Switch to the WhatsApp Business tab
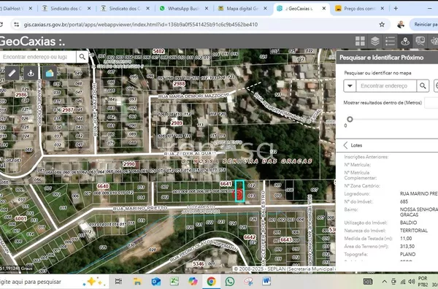Viewport: 438px width, 289px height. (183, 9)
